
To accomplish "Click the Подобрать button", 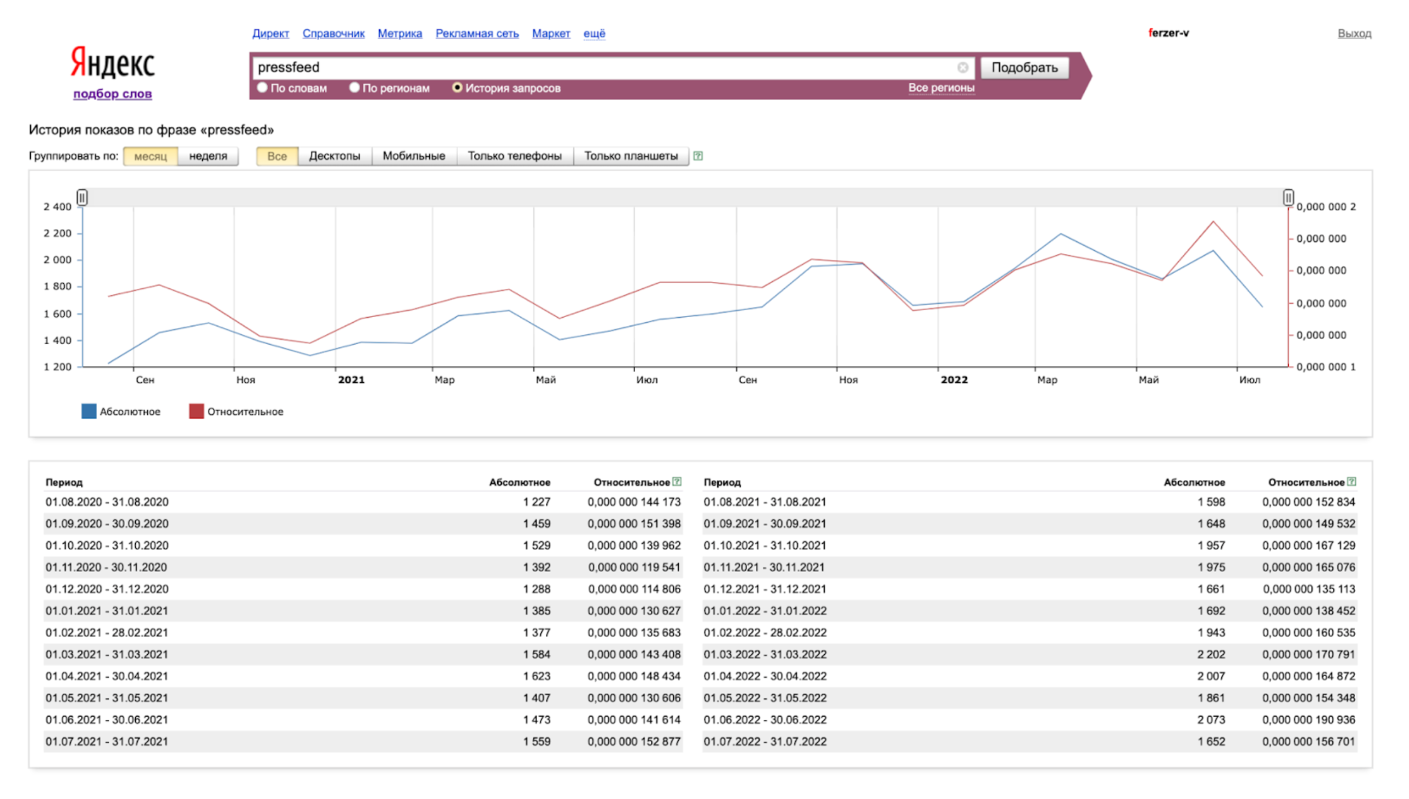I will coord(1024,68).
